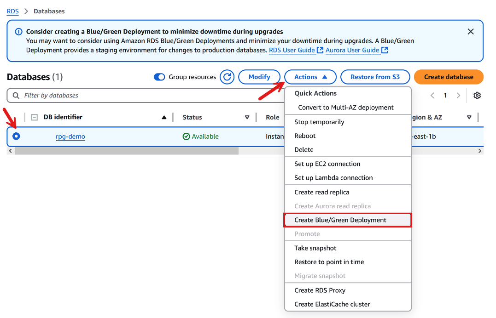Open the RDS User Guide link

click(x=296, y=50)
